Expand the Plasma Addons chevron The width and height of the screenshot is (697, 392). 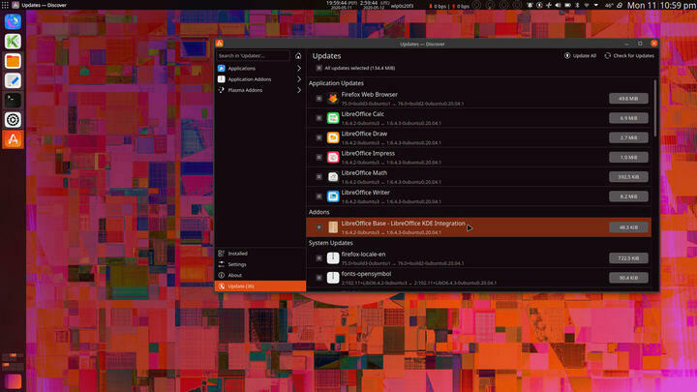coord(299,90)
